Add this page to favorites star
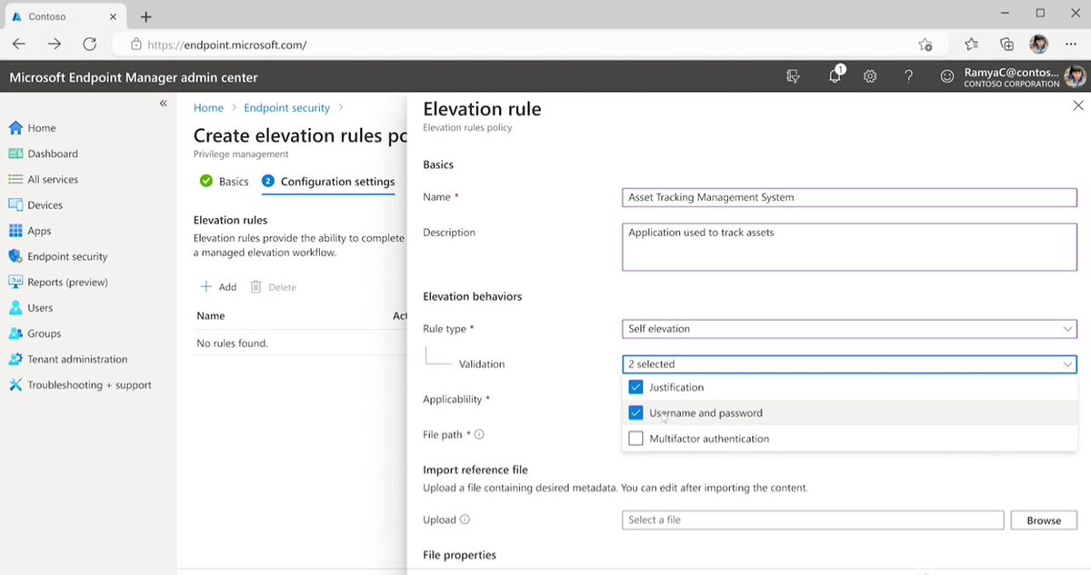This screenshot has height=575, width=1091. click(x=926, y=45)
